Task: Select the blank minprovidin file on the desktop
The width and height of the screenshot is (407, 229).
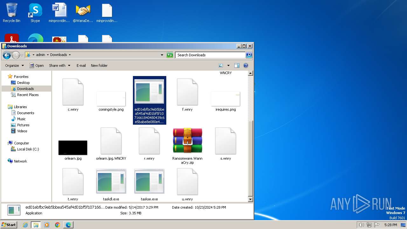Action: 107,13
